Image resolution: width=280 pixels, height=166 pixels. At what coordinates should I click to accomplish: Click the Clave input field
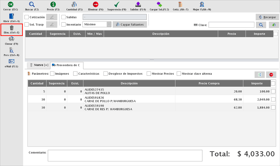coord(231,25)
